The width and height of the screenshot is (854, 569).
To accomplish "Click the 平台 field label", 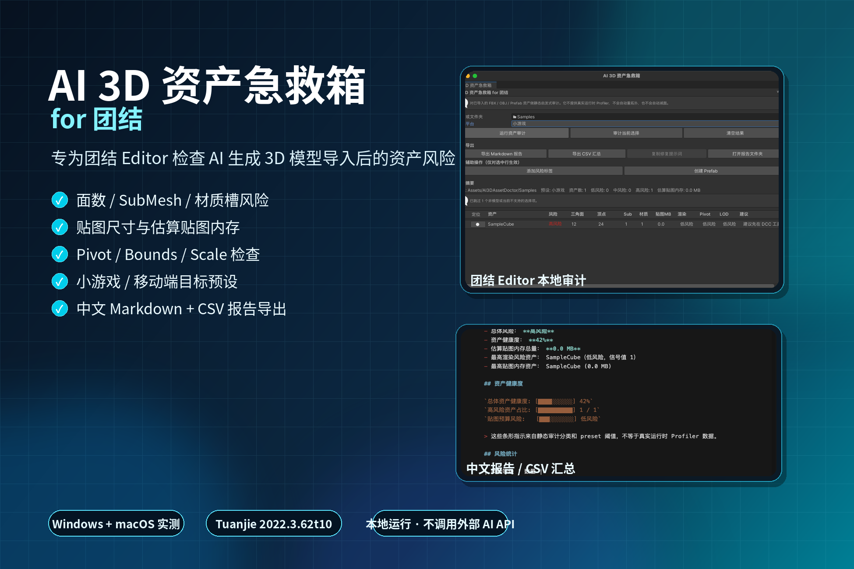I will tap(470, 124).
